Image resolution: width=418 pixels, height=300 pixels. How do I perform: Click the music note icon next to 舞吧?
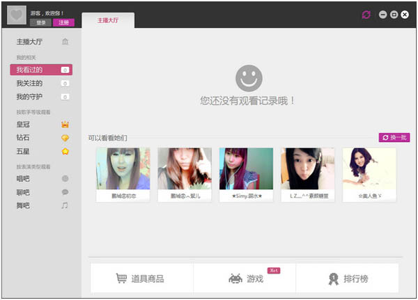(65, 205)
